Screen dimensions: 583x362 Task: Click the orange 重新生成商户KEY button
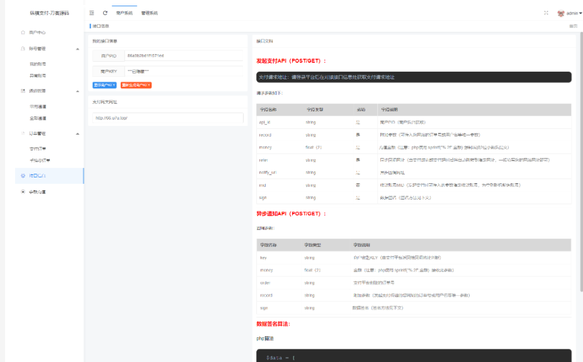(136, 85)
